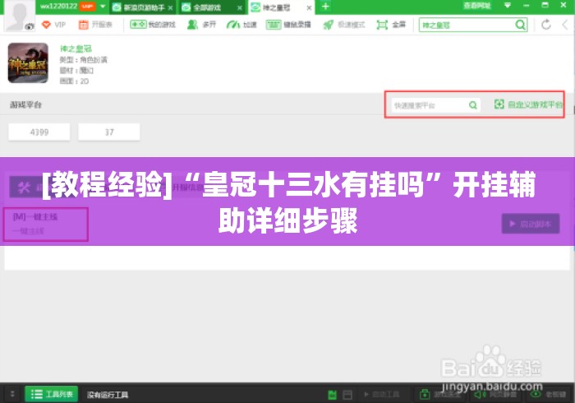Screen dimensions: 575x403
Task: Open 我的游戏 gamepad icon
Action: [x=138, y=25]
